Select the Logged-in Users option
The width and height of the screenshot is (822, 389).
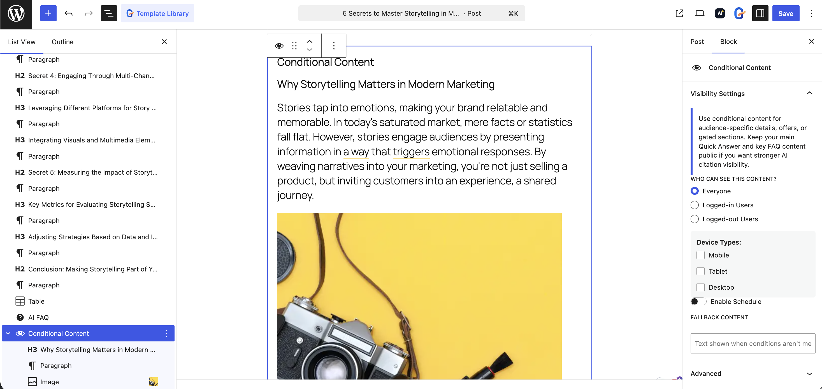(694, 205)
